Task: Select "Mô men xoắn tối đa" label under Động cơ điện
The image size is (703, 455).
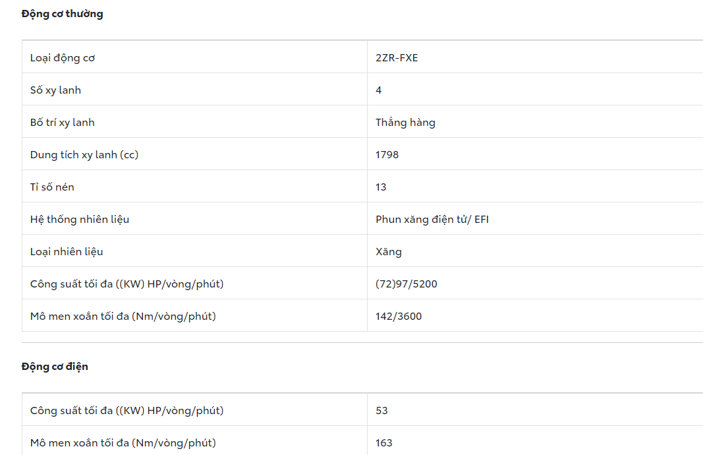Action: point(123,443)
